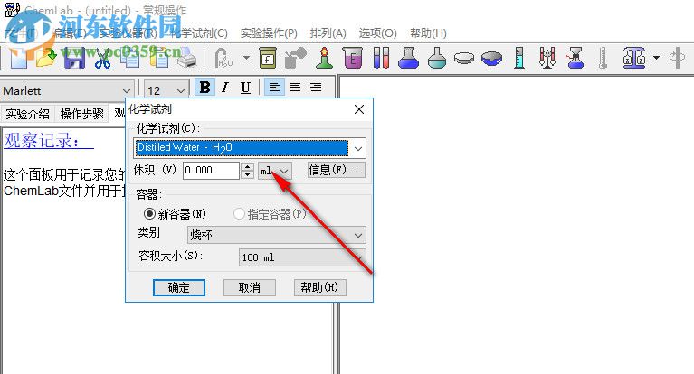Open the 100 ml capacity dropdown
694x374 pixels.
tap(302, 257)
